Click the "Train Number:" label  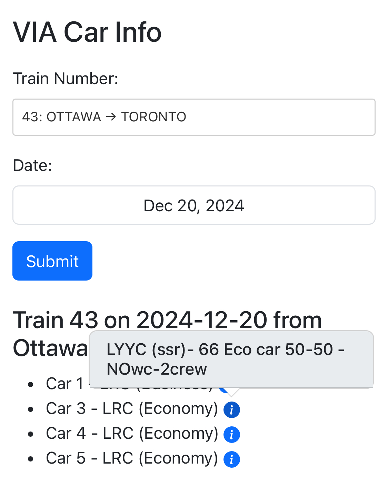click(66, 79)
